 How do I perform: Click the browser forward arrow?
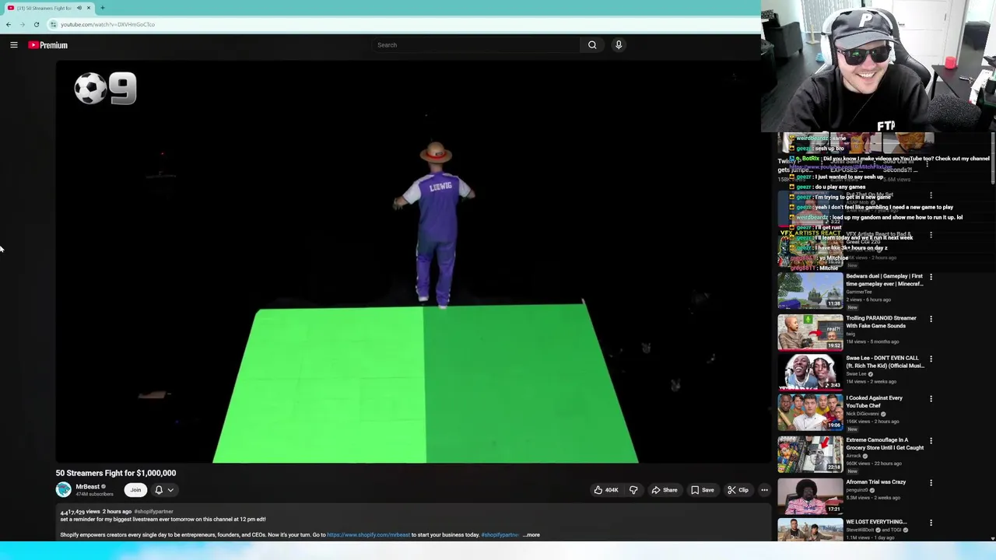coord(23,24)
